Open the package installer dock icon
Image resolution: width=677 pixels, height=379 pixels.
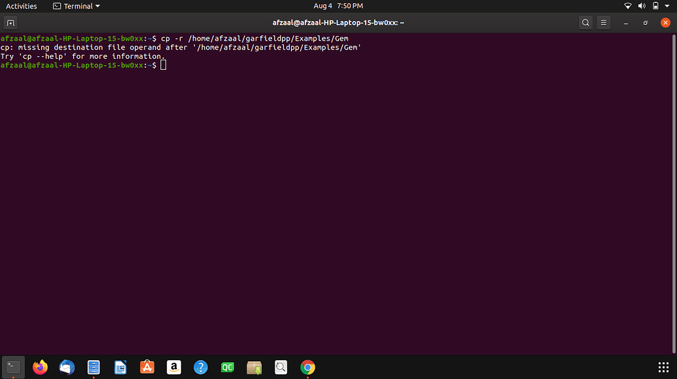(254, 367)
